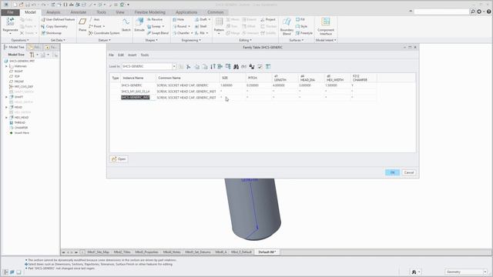Click the binoculars icon in the status bar
Image resolution: width=493 pixels, height=277 pixels.
point(414,272)
